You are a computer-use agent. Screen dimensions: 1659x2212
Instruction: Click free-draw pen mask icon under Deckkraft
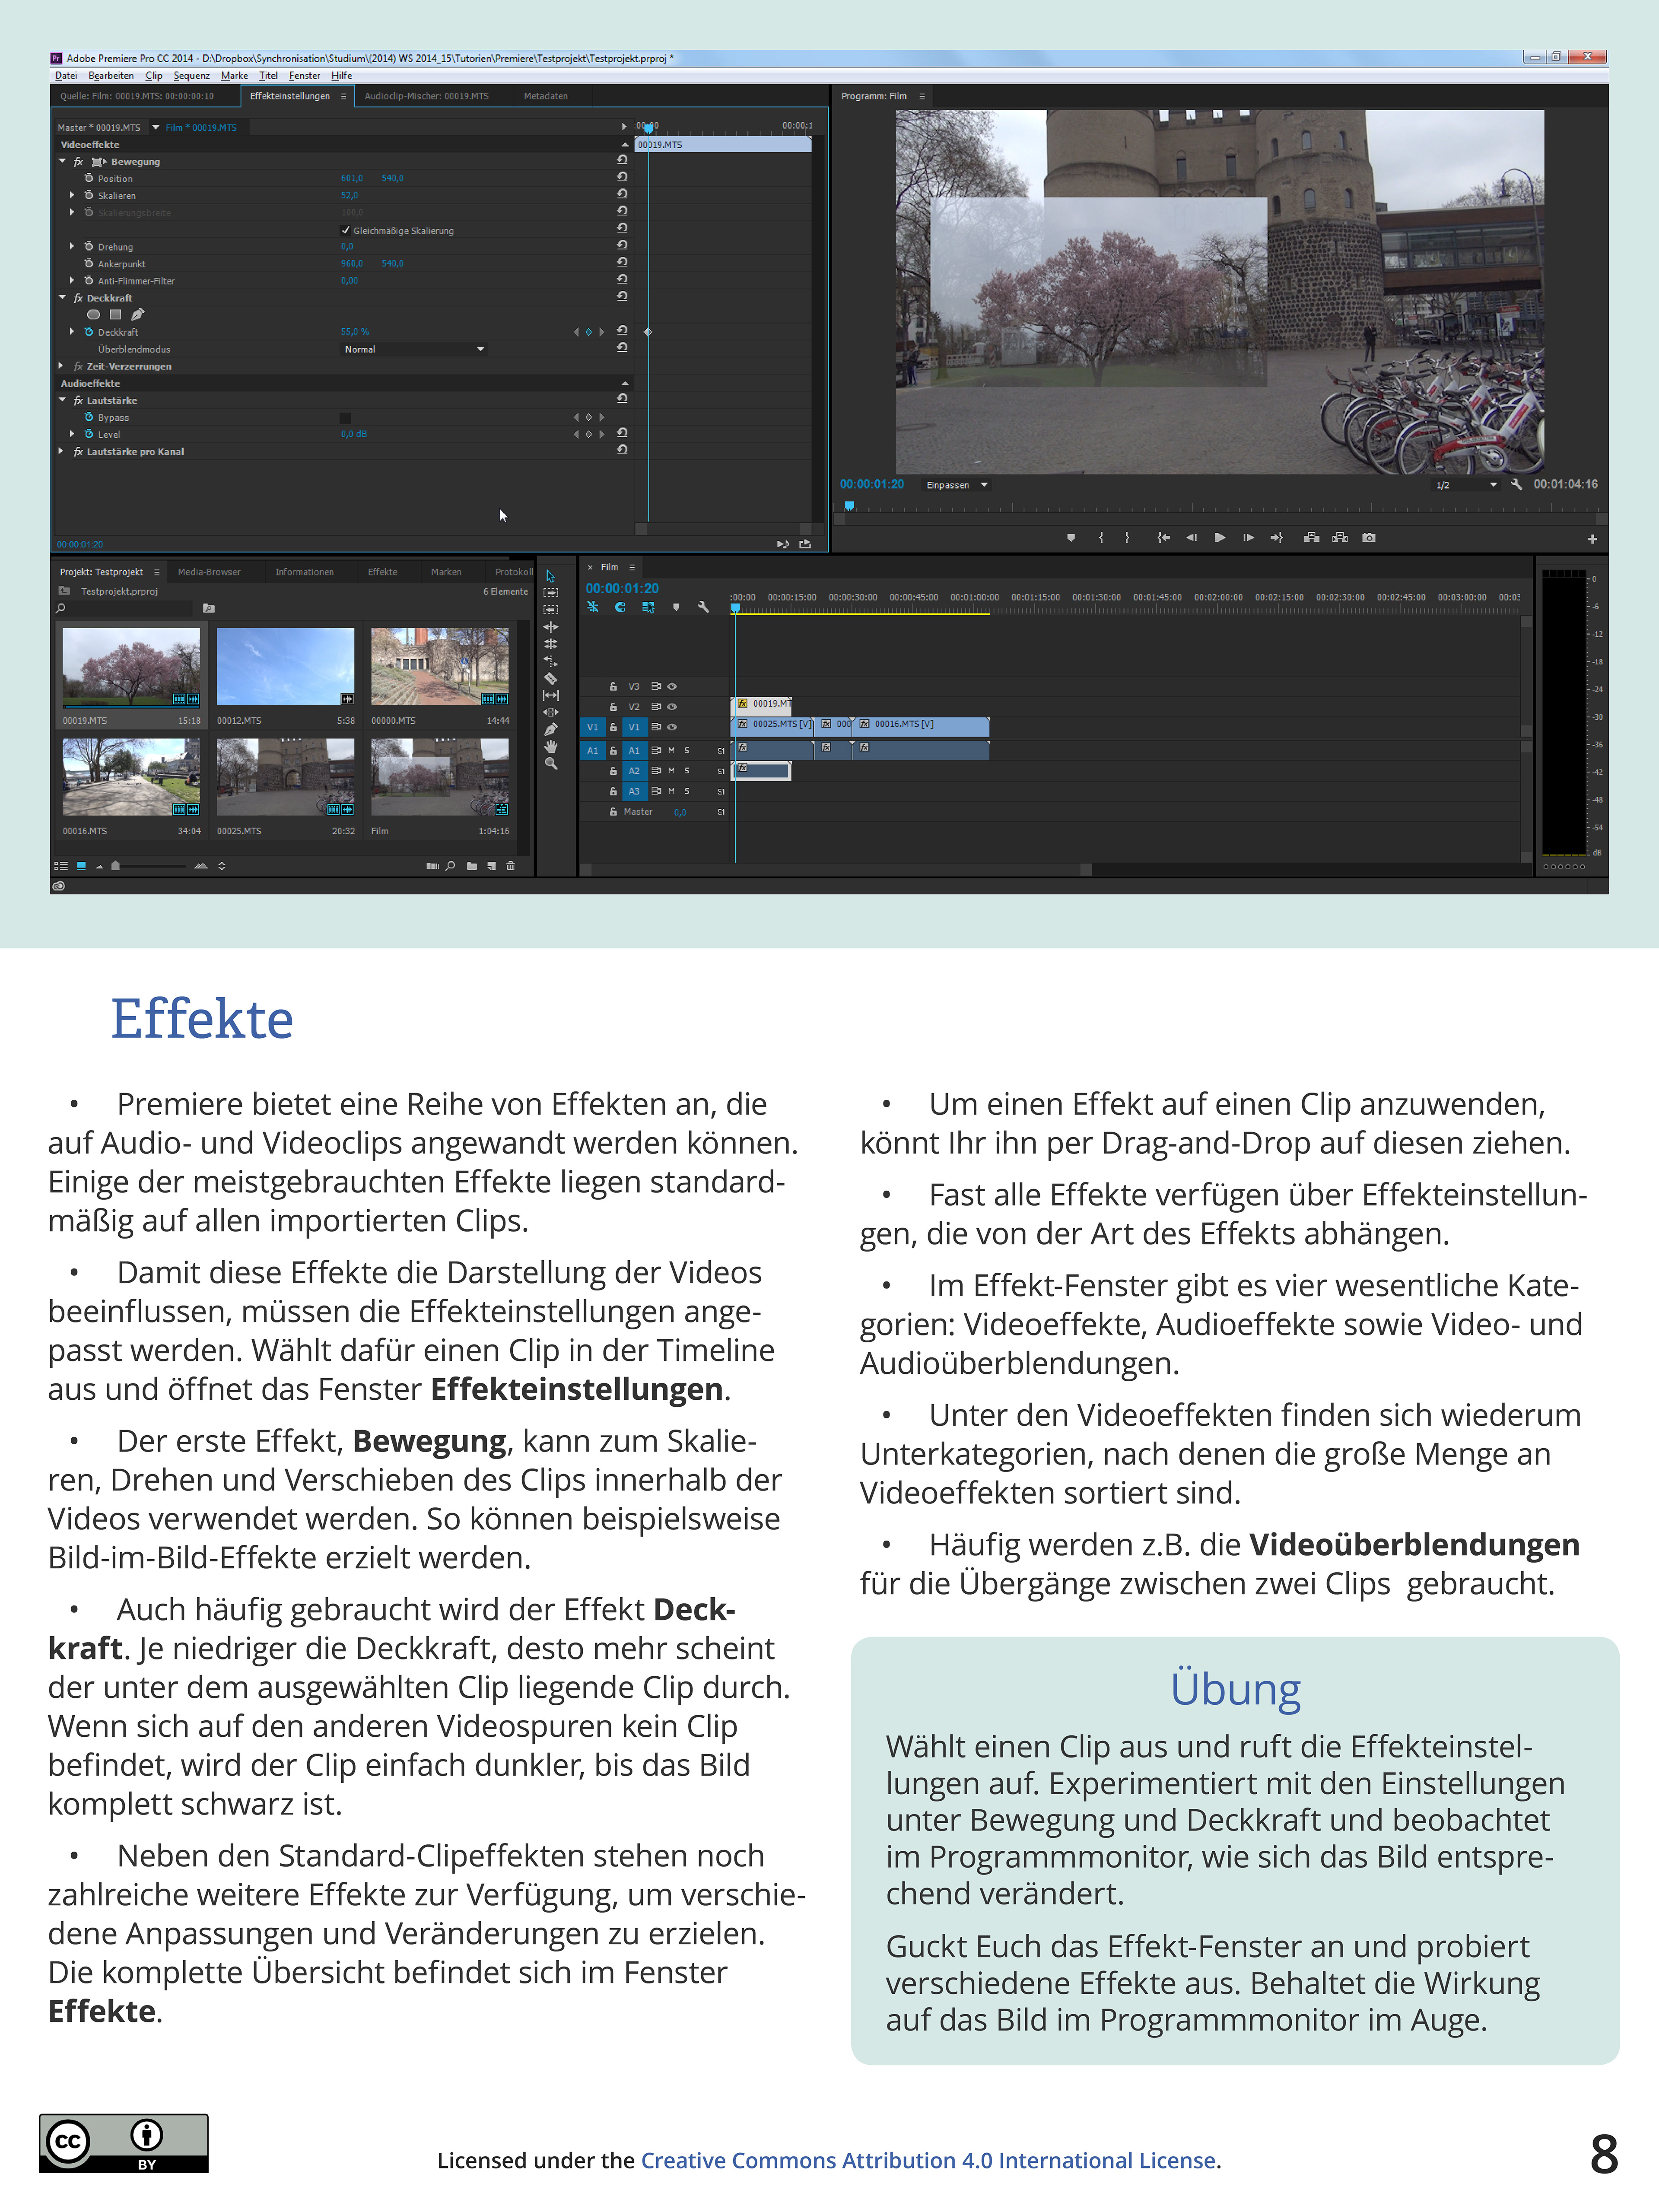[137, 315]
